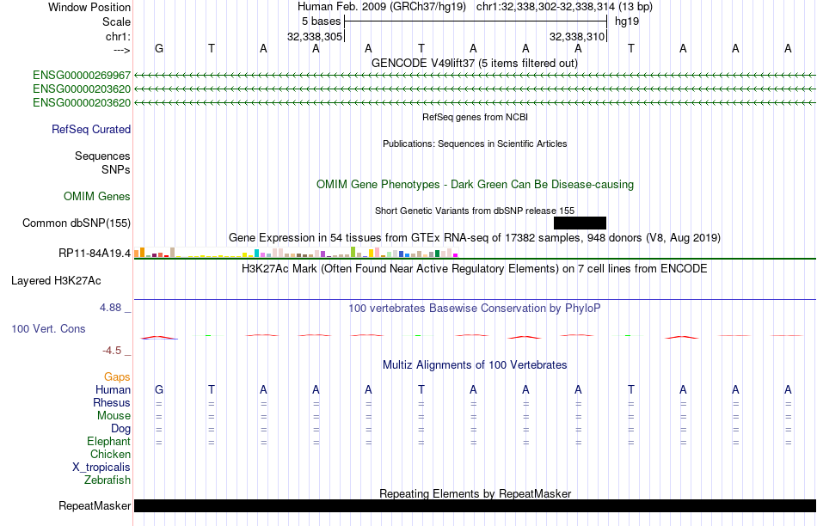Select the blue PhyloP conservation bump under base G
Viewport: 817px width, 526px height.
pyautogui.click(x=159, y=338)
